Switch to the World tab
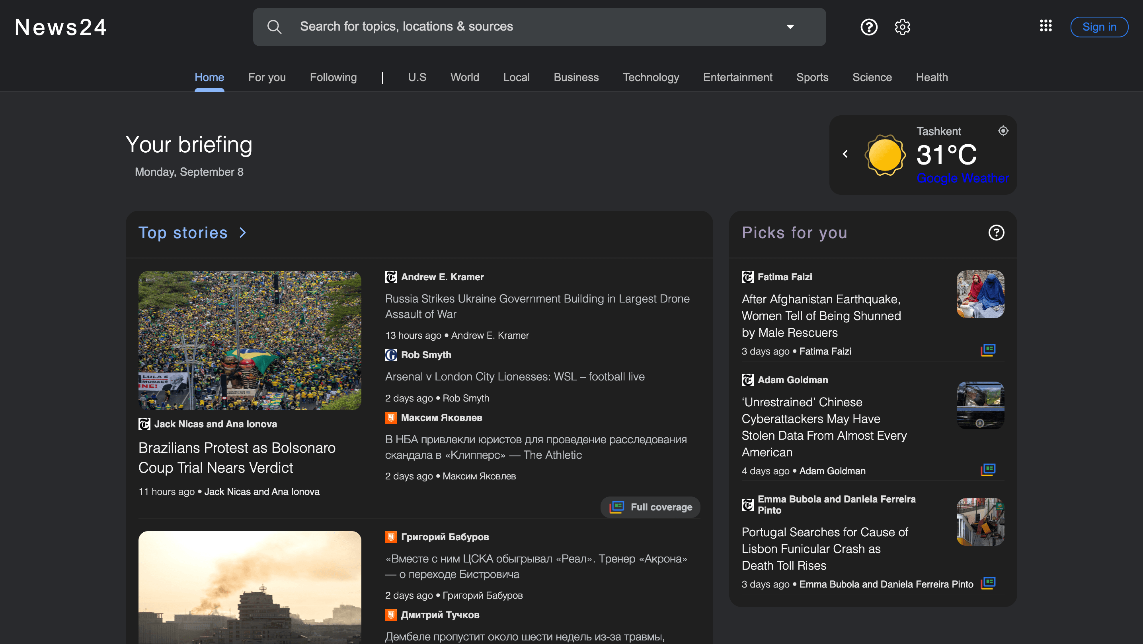Image resolution: width=1143 pixels, height=644 pixels. coord(464,77)
